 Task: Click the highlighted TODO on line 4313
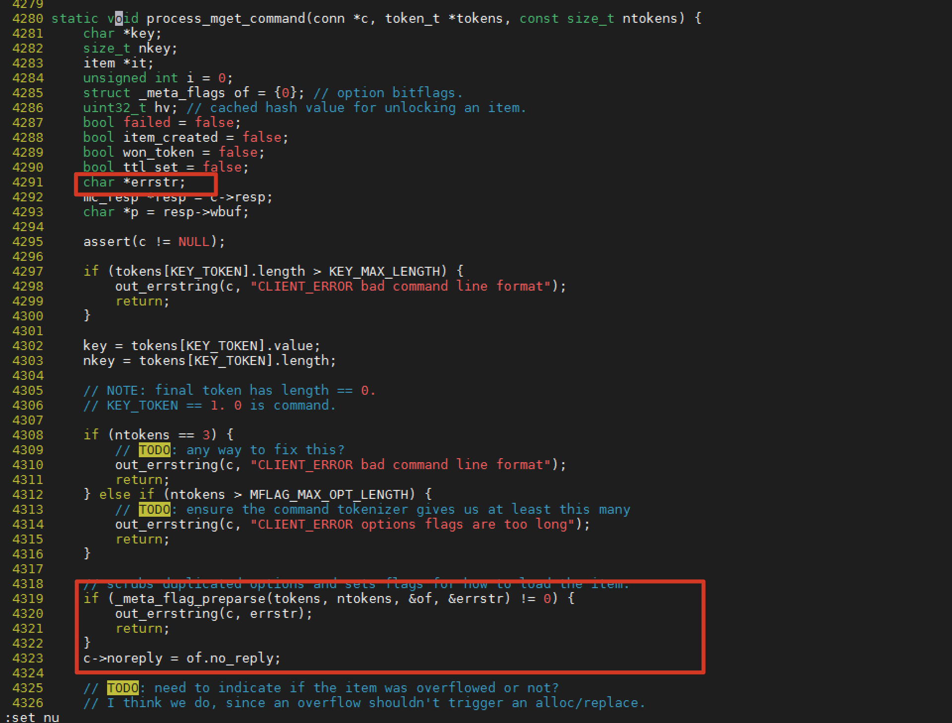(154, 510)
